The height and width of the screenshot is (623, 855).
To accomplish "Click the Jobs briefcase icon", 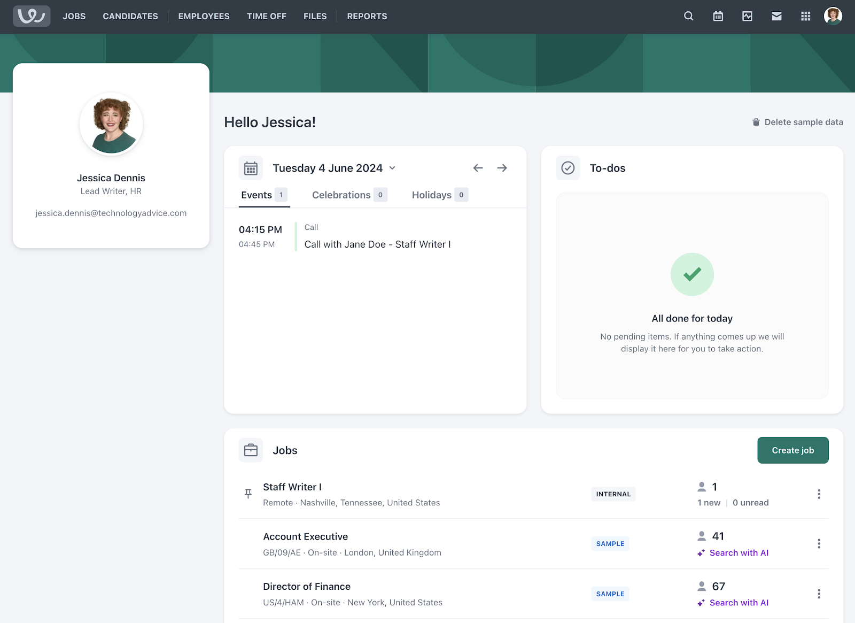I will pyautogui.click(x=251, y=450).
